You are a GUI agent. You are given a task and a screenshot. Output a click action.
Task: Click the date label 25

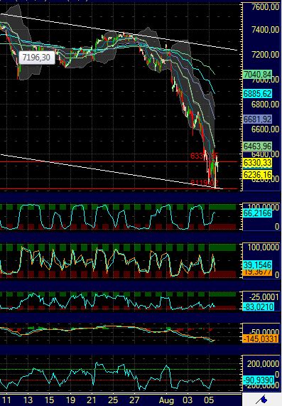pos(113,400)
